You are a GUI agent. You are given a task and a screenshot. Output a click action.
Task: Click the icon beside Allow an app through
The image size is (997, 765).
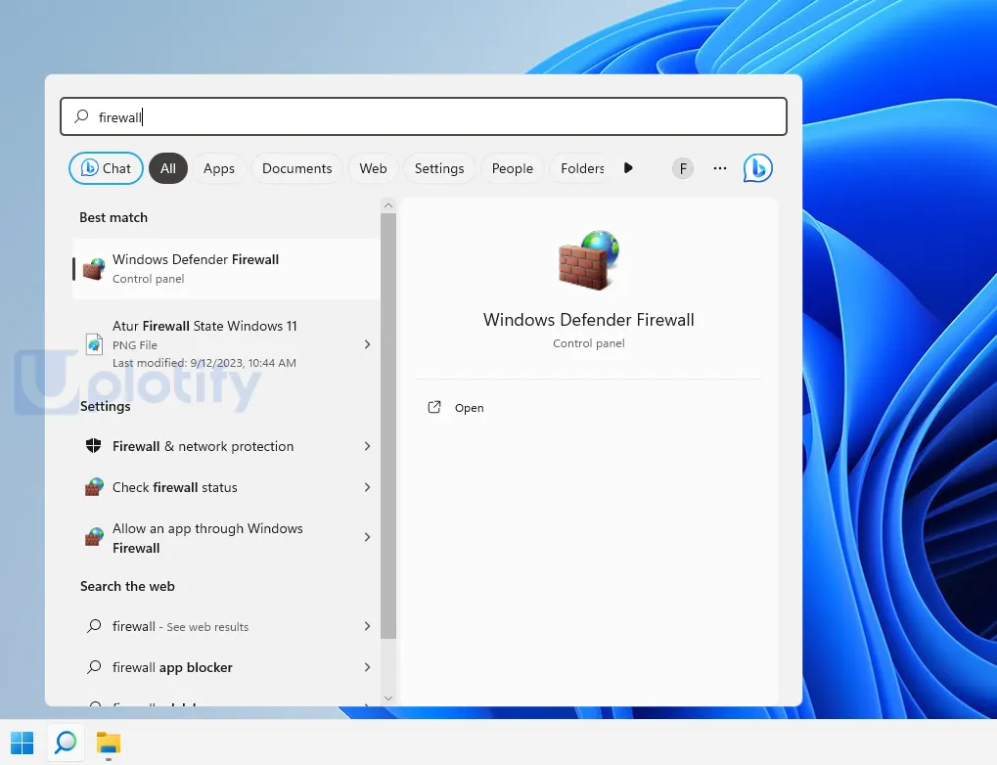pos(94,537)
